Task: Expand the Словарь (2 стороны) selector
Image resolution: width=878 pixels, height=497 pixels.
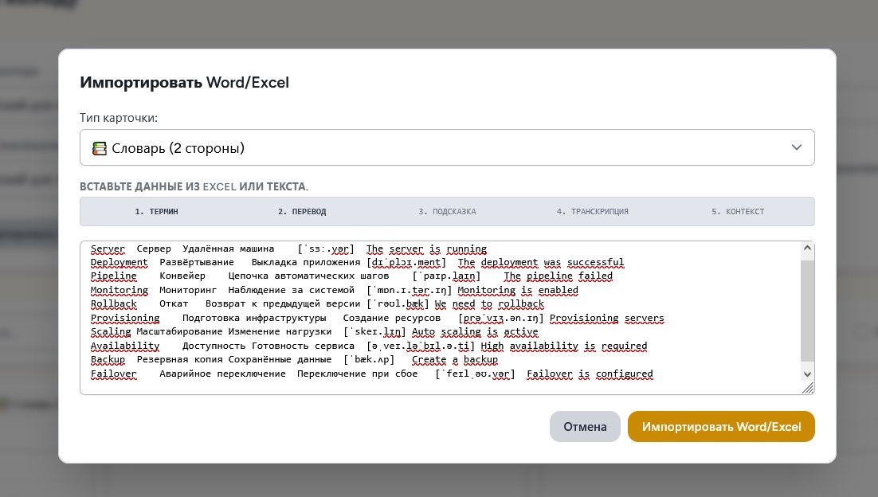Action: [446, 147]
